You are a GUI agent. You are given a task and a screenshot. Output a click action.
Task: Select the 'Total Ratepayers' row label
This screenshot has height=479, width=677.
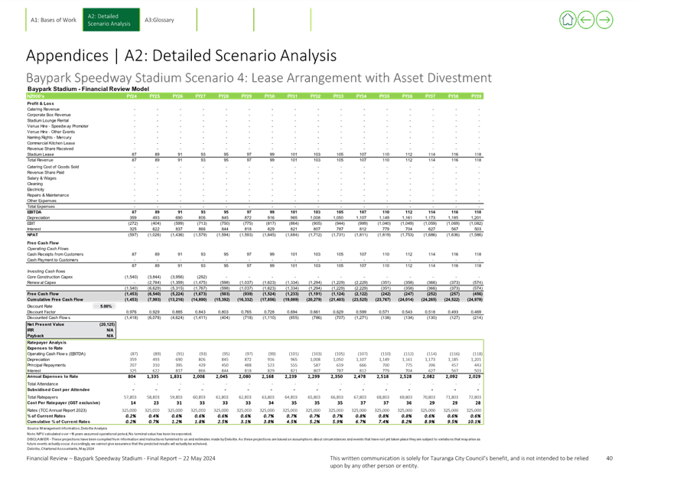point(42,397)
